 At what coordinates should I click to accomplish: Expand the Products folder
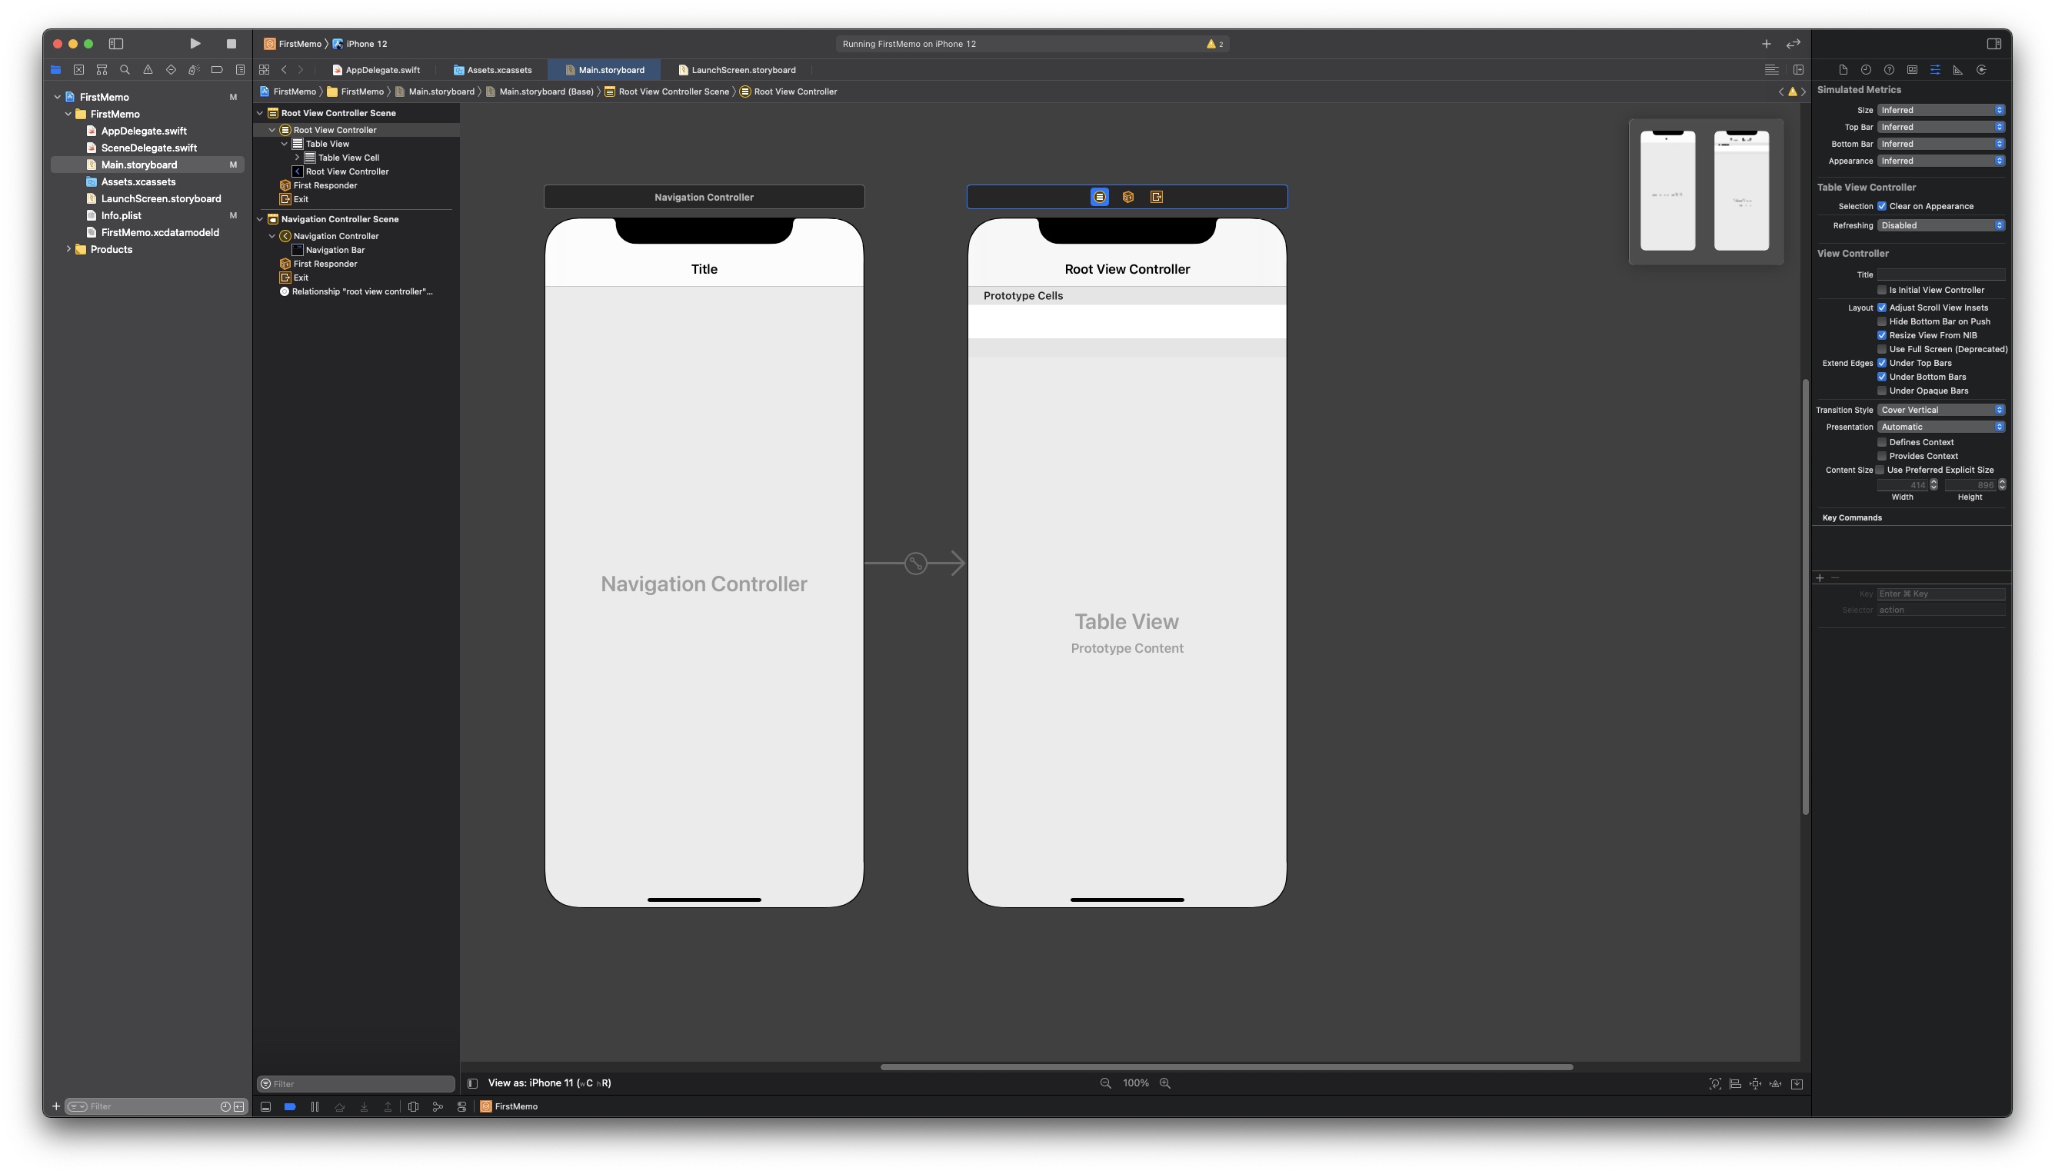pos(68,249)
